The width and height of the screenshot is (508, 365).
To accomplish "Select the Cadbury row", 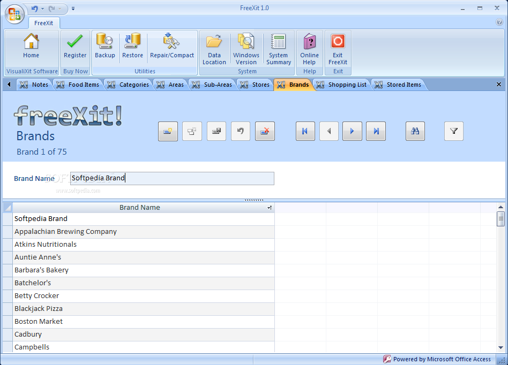I will click(144, 334).
